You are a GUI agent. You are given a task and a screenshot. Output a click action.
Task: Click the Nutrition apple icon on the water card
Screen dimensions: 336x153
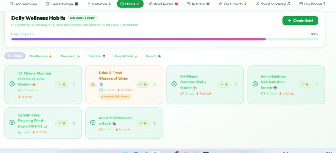(x=101, y=90)
